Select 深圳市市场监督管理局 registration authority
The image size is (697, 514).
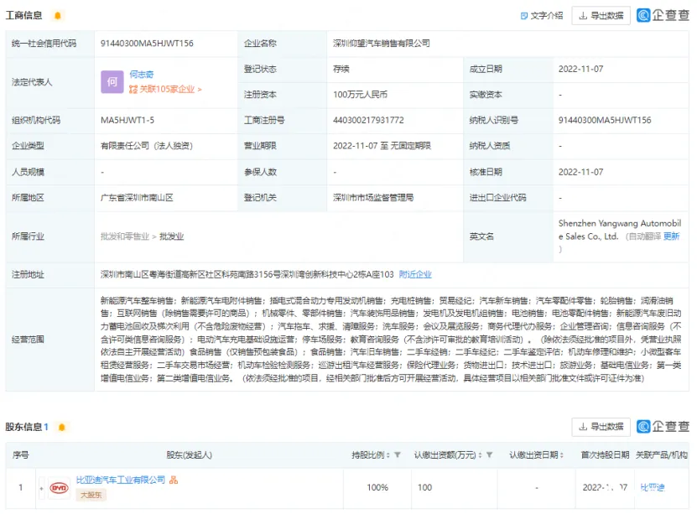click(x=373, y=198)
